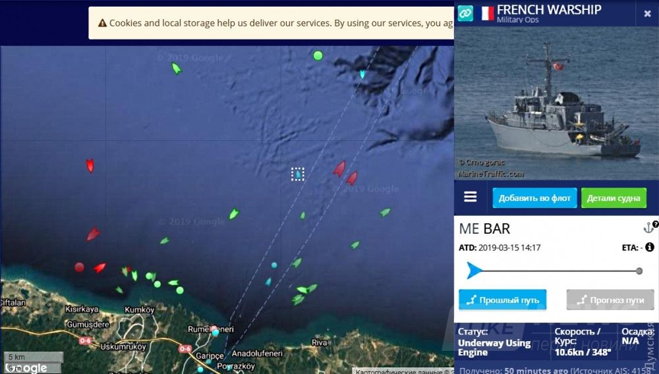The width and height of the screenshot is (659, 374).
Task: Click the 'Детали судна' green button
Action: click(x=614, y=198)
